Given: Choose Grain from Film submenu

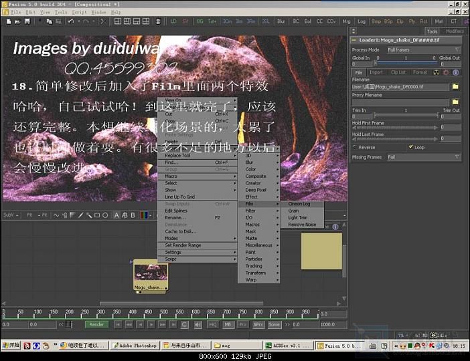Looking at the screenshot, I should coord(302,211).
